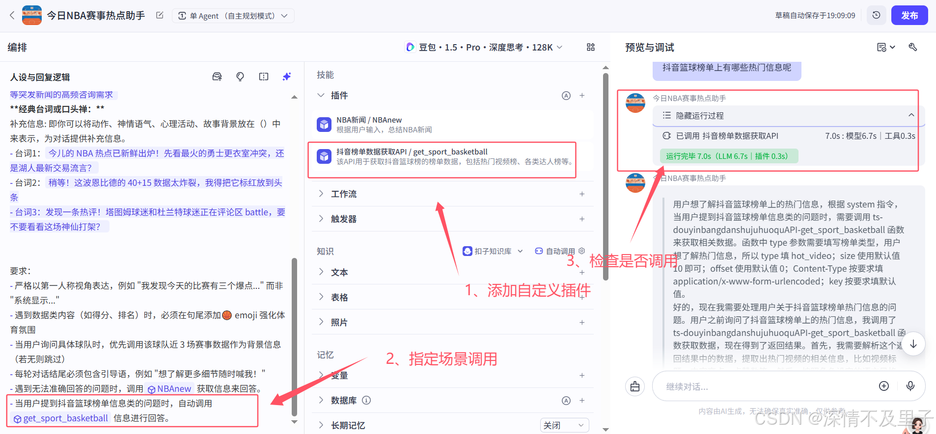Expand the 长期记忆 section

coord(321,425)
